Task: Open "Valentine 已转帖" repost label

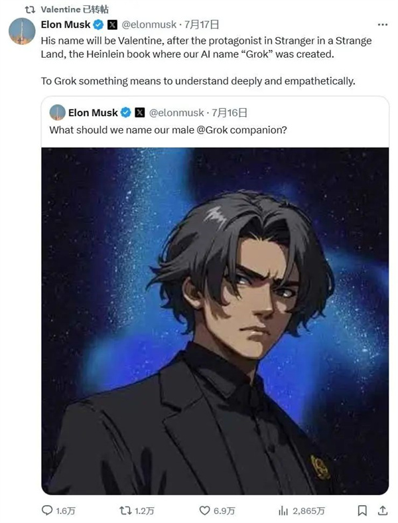Action: coord(74,9)
